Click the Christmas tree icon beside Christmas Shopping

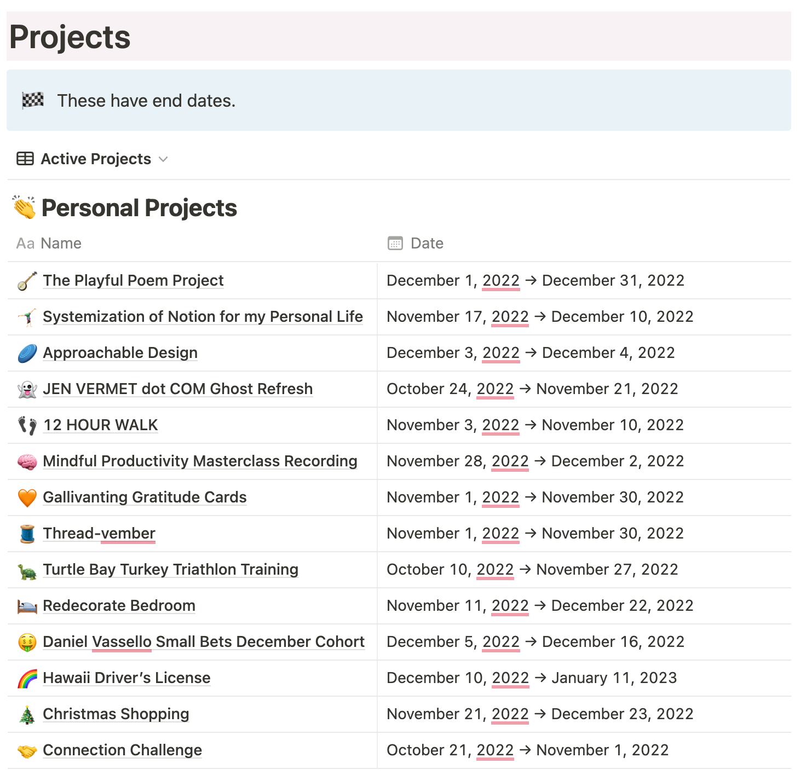point(27,714)
